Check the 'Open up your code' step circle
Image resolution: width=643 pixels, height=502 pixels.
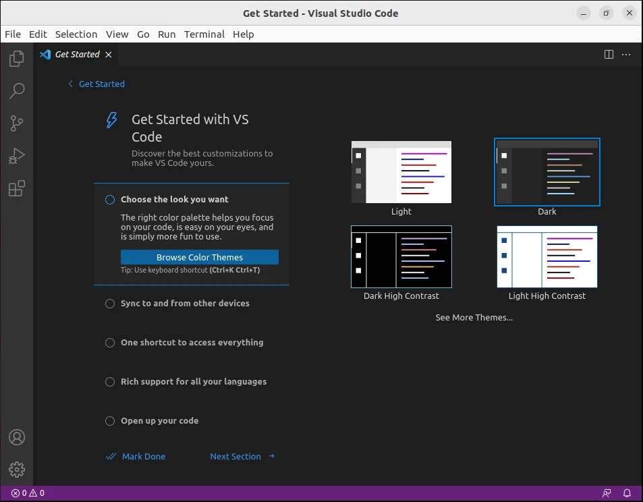tap(110, 421)
